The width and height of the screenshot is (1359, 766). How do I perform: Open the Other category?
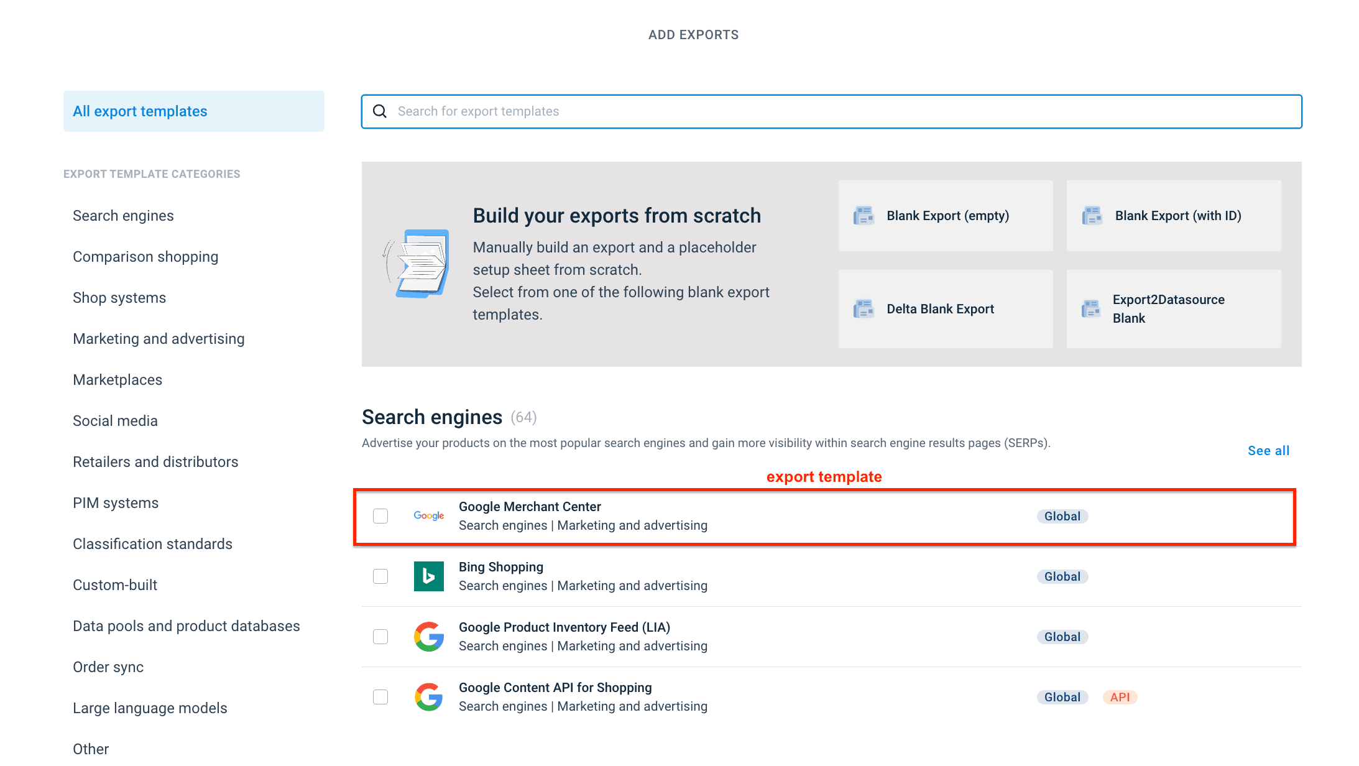[x=91, y=749]
